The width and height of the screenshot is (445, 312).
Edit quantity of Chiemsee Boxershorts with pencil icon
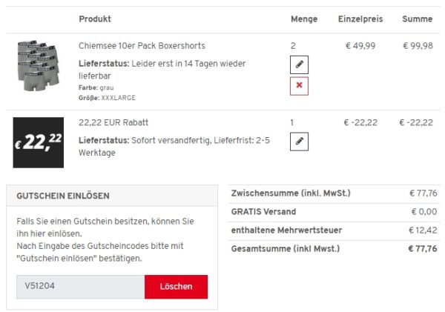pos(299,64)
